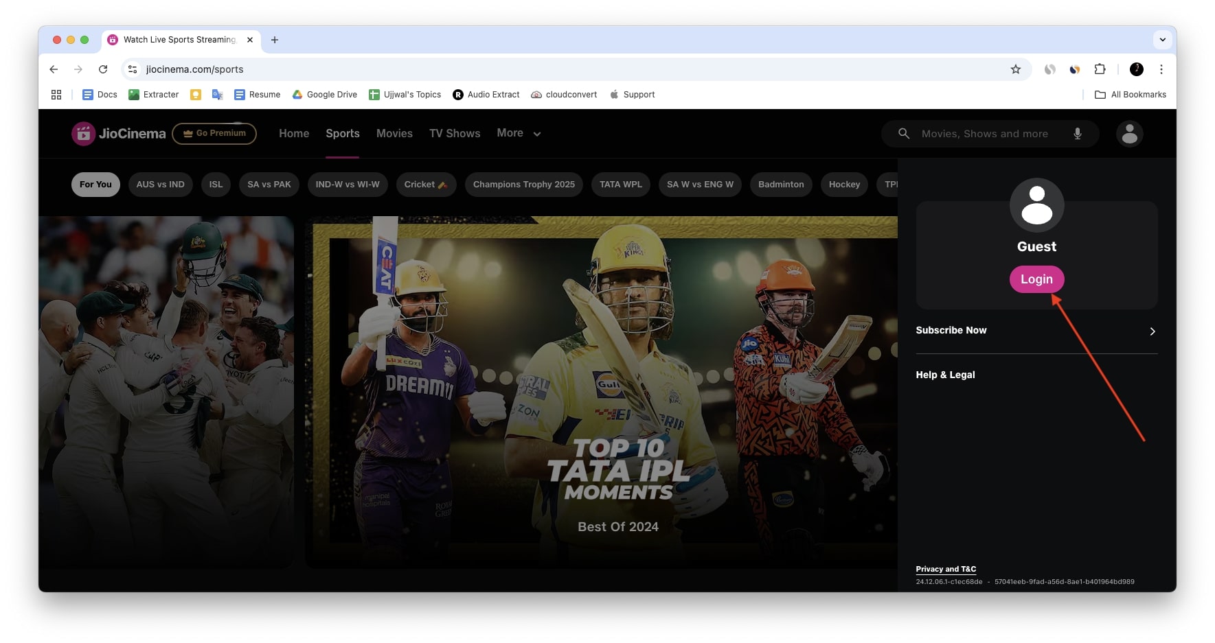Image resolution: width=1215 pixels, height=643 pixels.
Task: Open a new browser tab
Action: click(x=274, y=40)
